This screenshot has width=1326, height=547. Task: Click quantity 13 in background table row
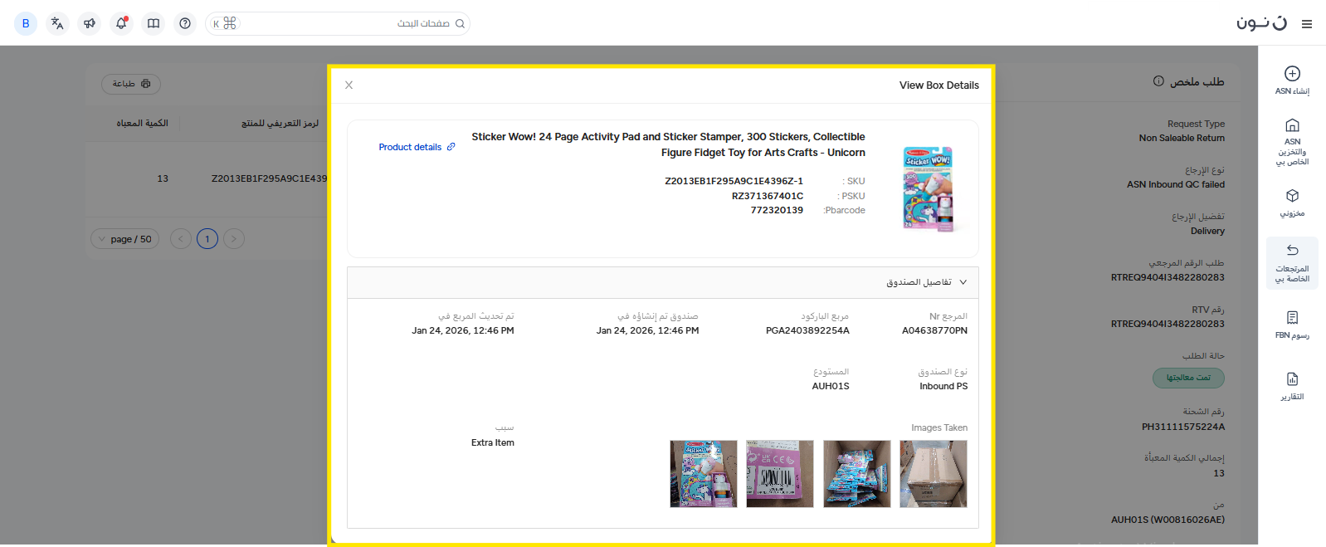tap(163, 178)
